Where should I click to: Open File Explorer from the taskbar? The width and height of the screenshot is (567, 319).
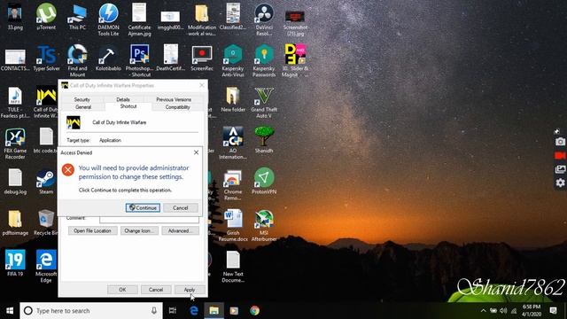214,311
